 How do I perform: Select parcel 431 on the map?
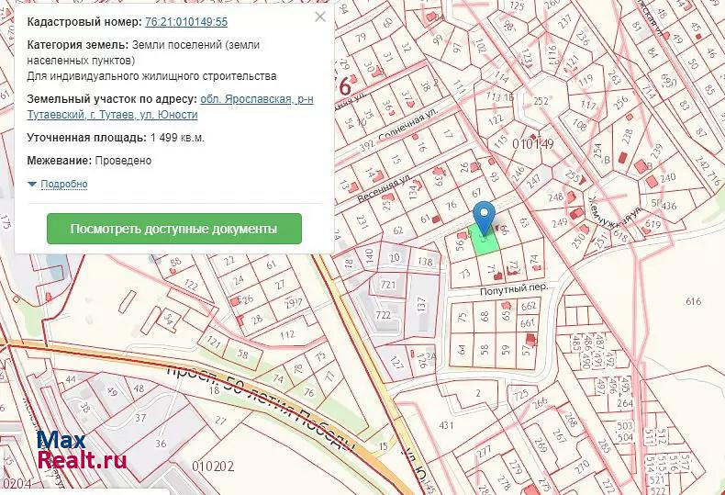tap(447, 425)
